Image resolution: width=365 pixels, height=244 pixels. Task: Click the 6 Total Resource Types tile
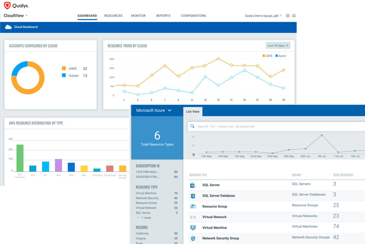tap(157, 138)
